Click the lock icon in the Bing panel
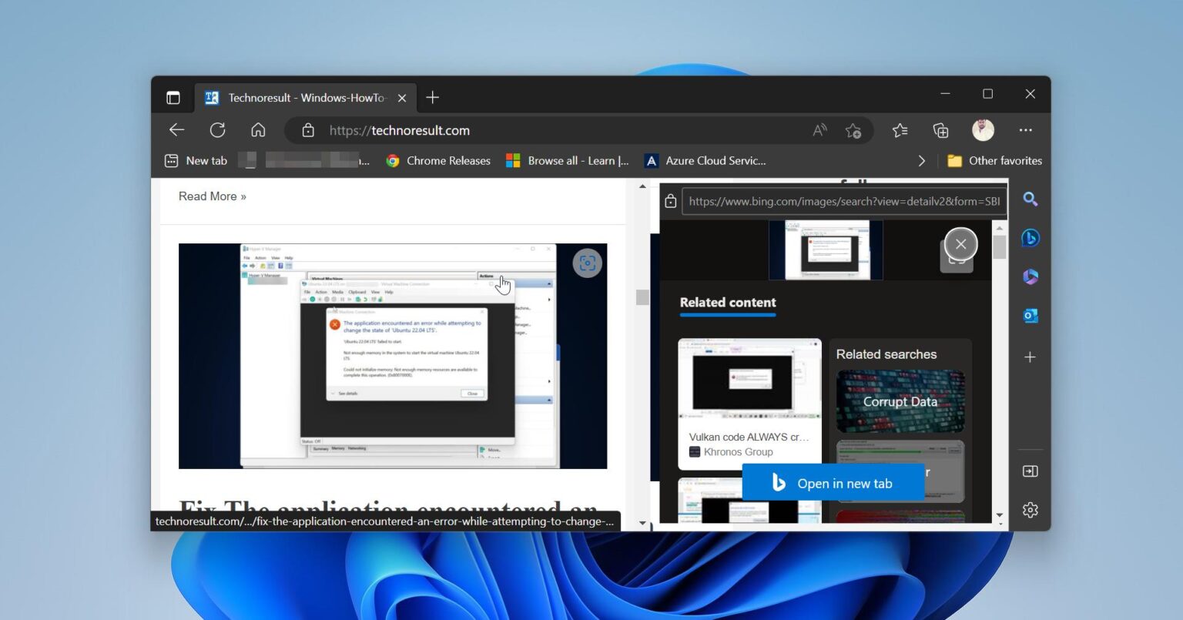 670,201
